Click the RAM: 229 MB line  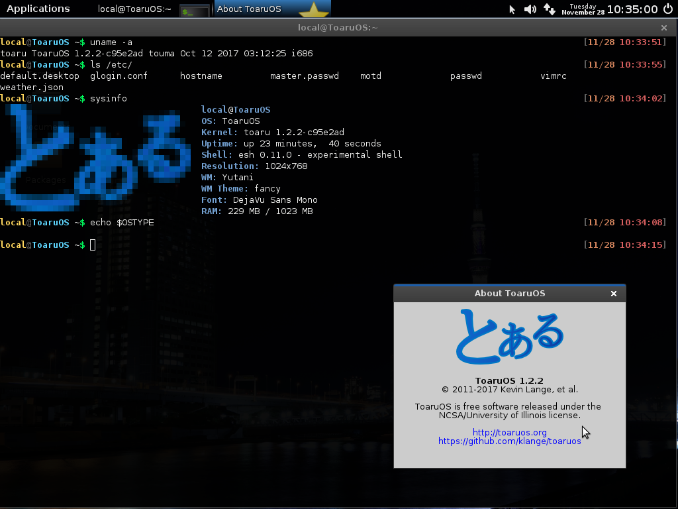257,211
